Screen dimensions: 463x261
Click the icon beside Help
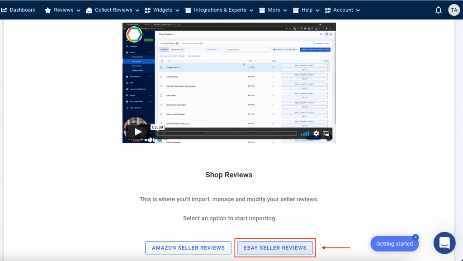[x=296, y=10]
